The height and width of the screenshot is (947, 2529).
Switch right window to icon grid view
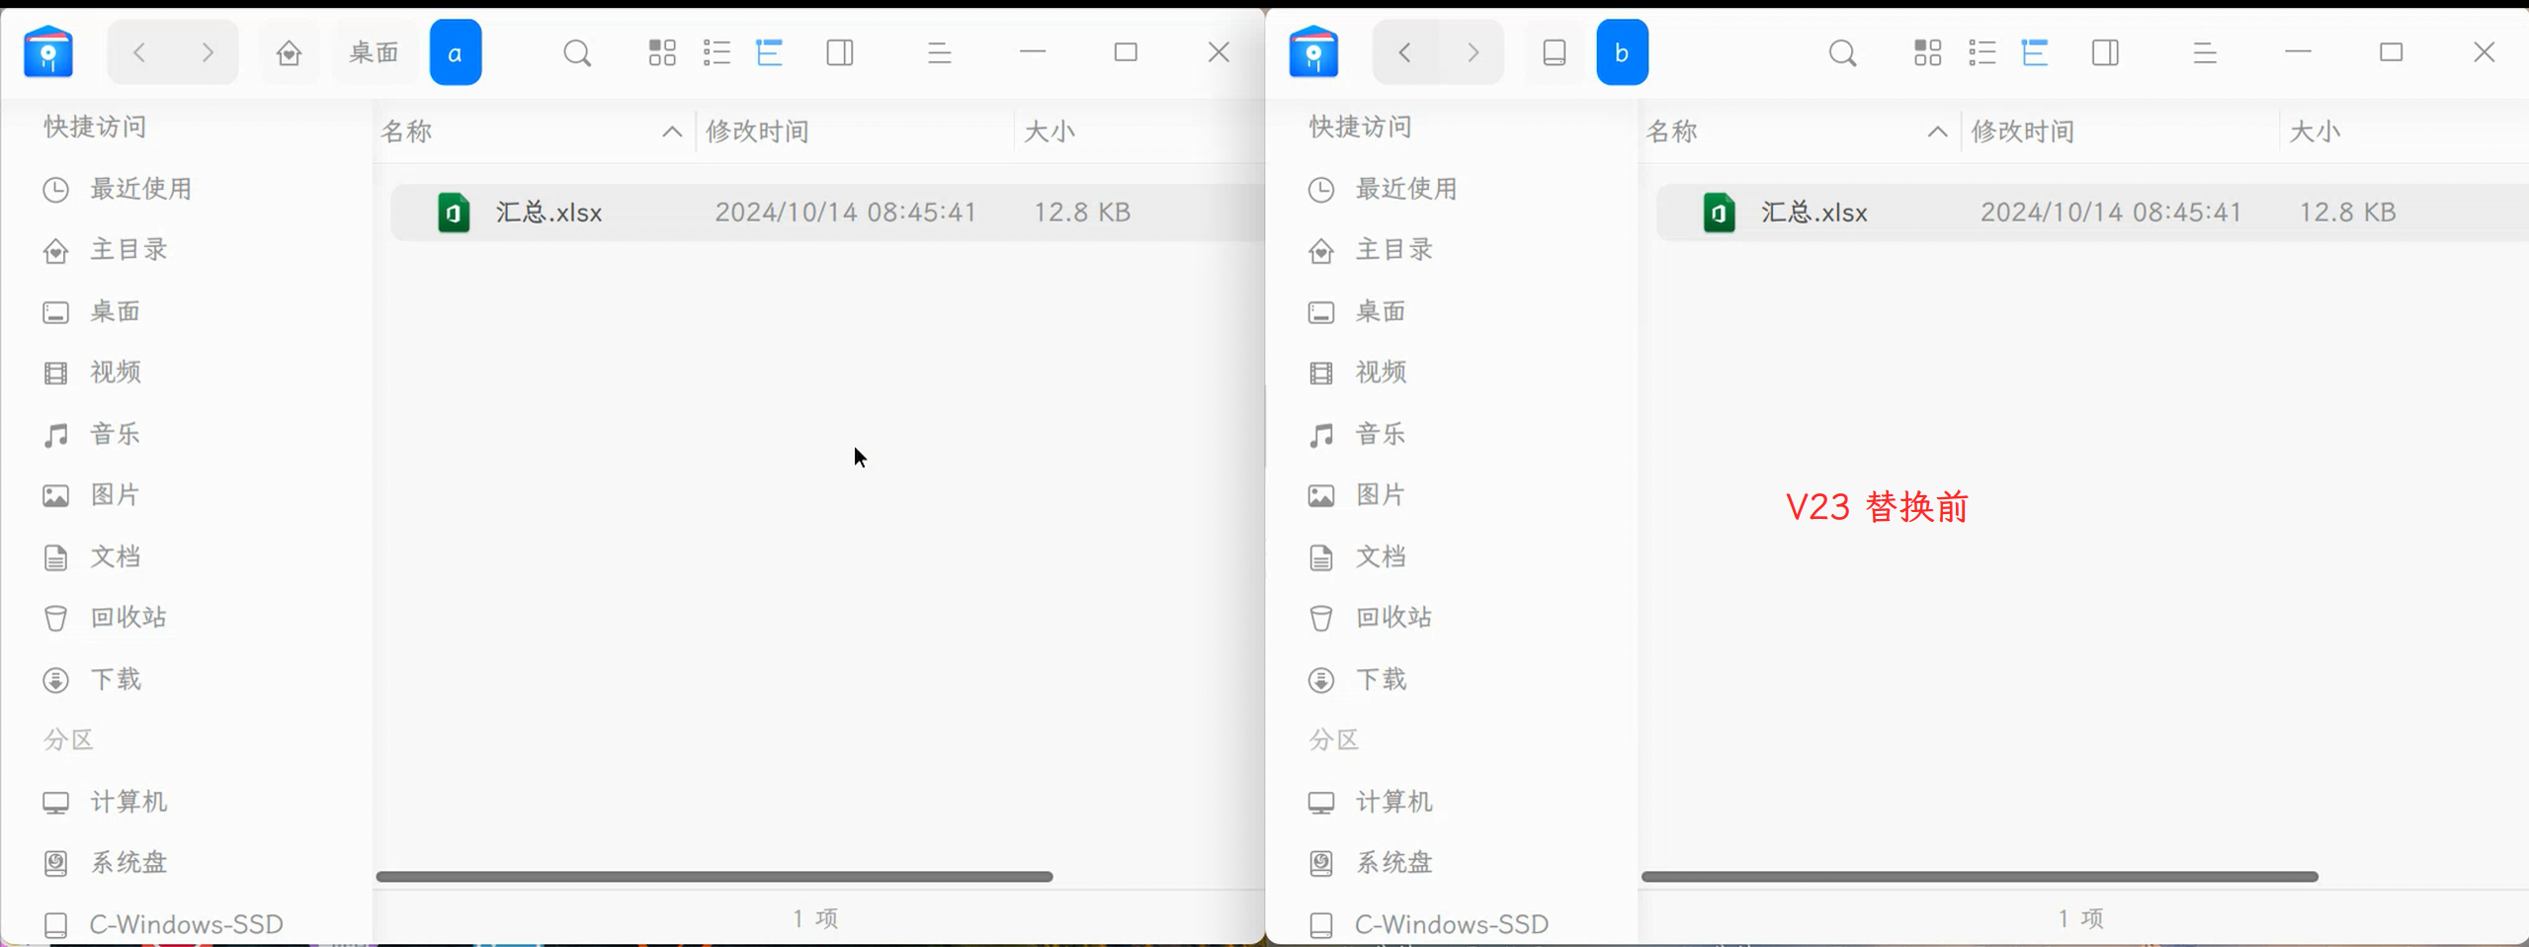pyautogui.click(x=1927, y=52)
